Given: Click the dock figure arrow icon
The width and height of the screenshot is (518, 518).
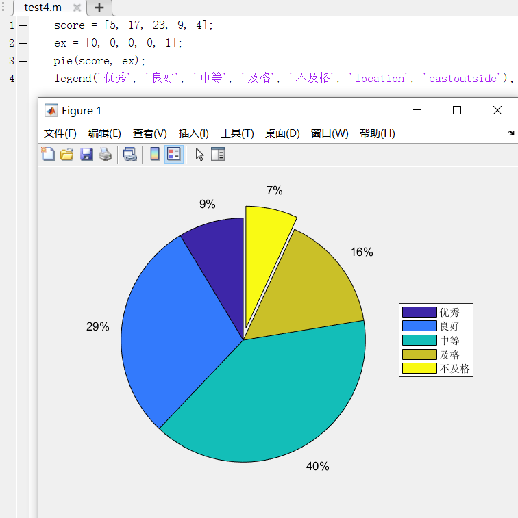Looking at the screenshot, I should click(x=511, y=133).
